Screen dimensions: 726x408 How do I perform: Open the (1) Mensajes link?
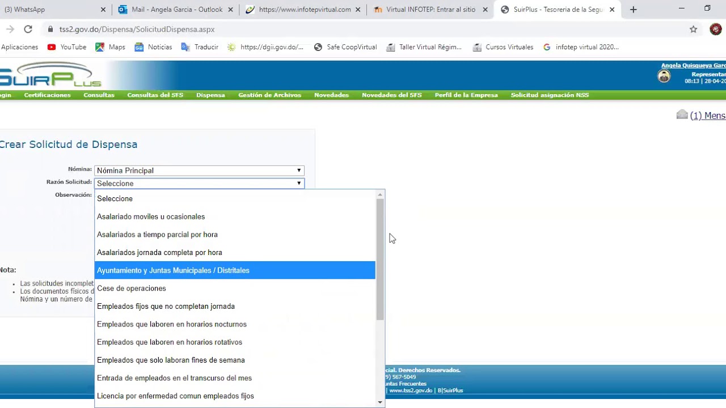click(708, 116)
